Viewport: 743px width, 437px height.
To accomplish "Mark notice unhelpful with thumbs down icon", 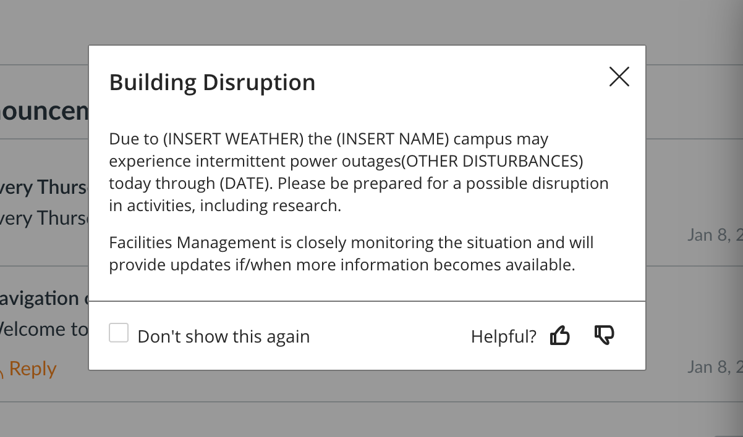I will pyautogui.click(x=604, y=336).
